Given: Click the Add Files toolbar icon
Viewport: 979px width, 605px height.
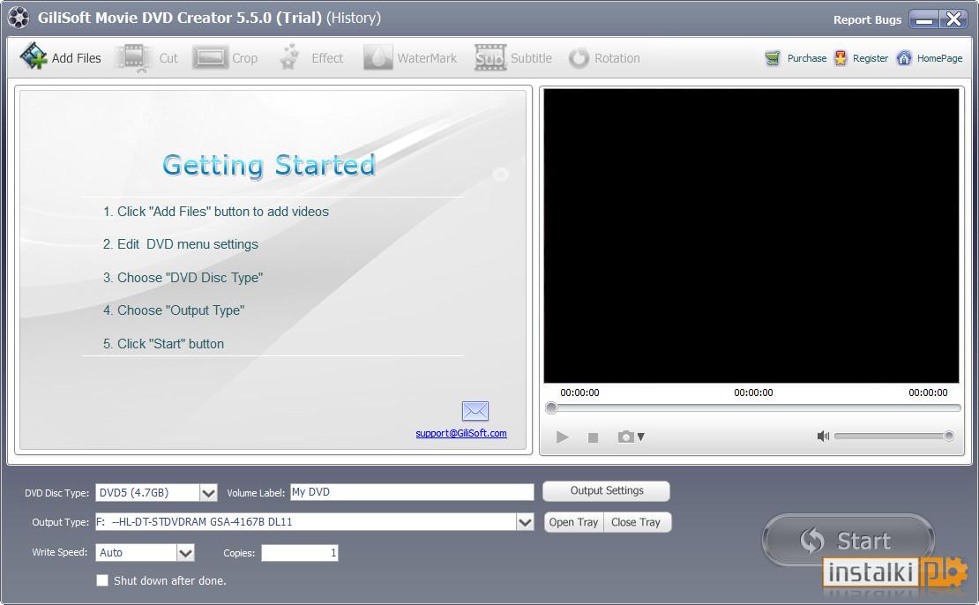Looking at the screenshot, I should click(x=34, y=56).
